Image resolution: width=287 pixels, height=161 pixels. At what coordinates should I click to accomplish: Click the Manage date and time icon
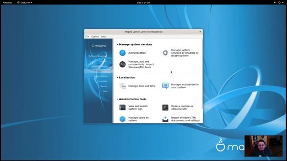(x=122, y=86)
